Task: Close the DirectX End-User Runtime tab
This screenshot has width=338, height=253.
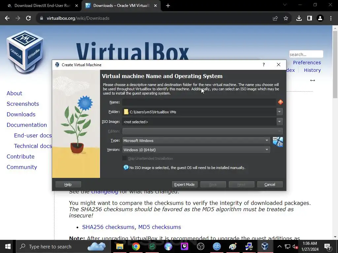Action: click(77, 6)
